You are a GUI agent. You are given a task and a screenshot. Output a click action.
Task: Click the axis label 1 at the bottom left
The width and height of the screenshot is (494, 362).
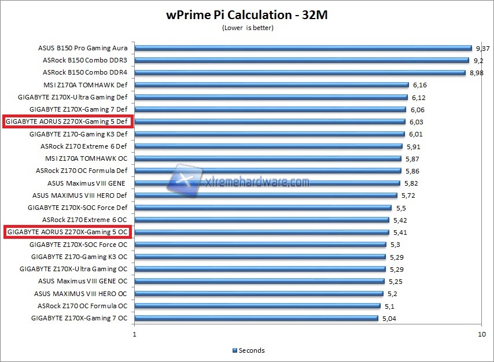[134, 333]
